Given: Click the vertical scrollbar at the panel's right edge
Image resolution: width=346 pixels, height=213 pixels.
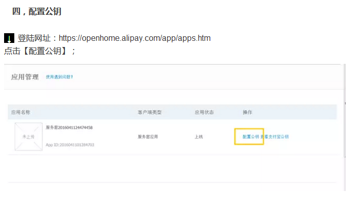Looking at the screenshot, I should click(x=344, y=110).
